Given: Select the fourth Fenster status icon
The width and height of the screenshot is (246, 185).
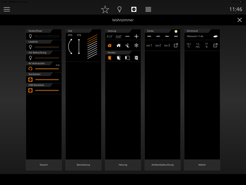Looking at the screenshot, I should point(136,58).
